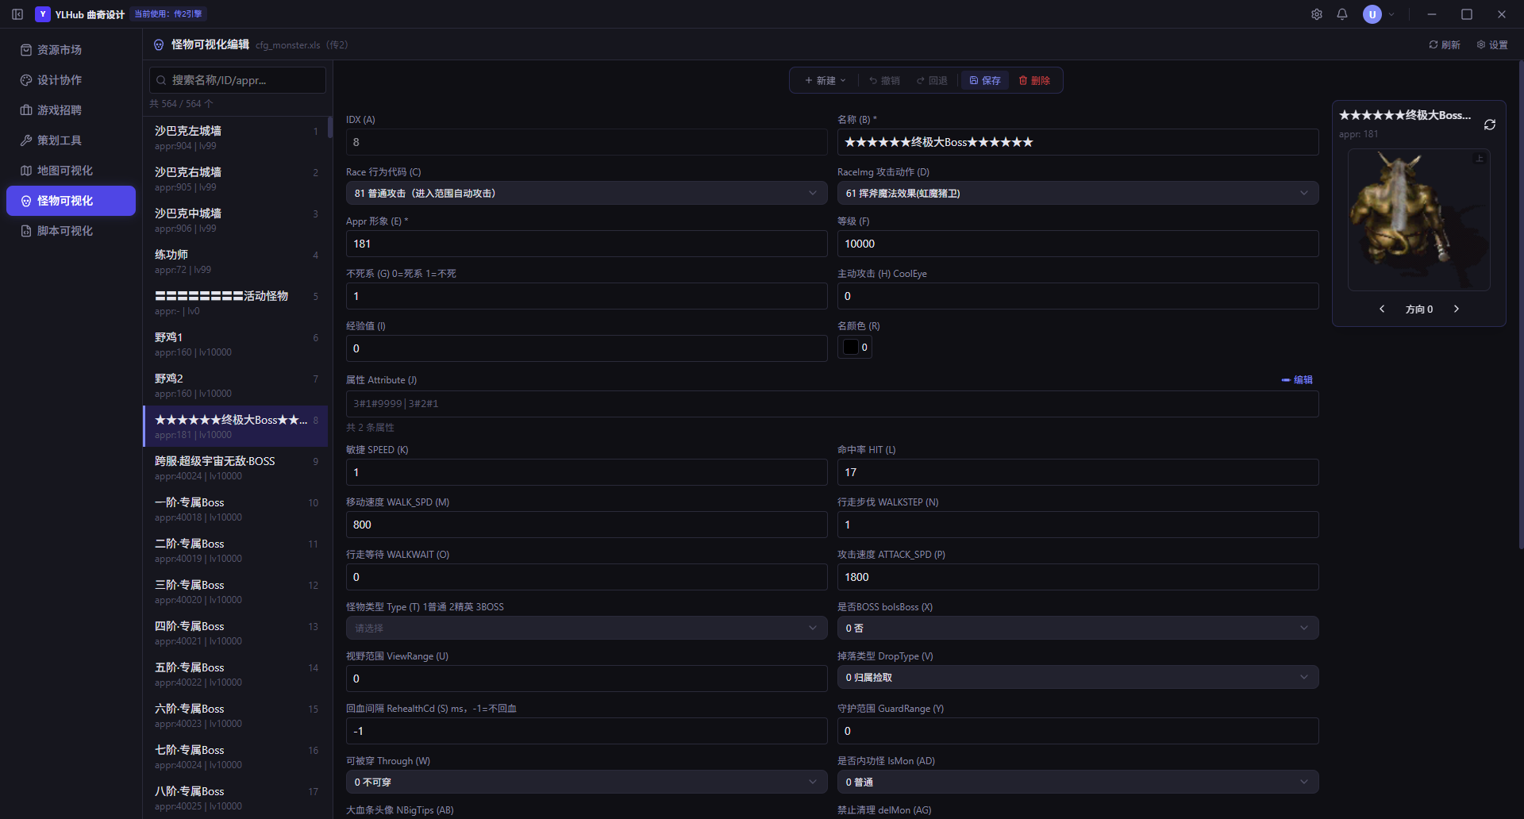
Task: Open 策划工具 in sidebar
Action: point(71,140)
